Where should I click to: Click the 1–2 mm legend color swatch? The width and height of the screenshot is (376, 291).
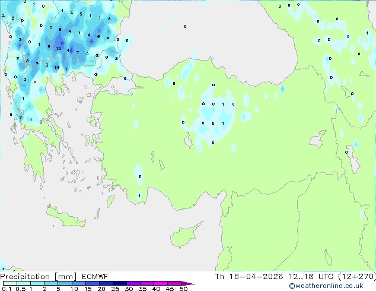coord(37,283)
